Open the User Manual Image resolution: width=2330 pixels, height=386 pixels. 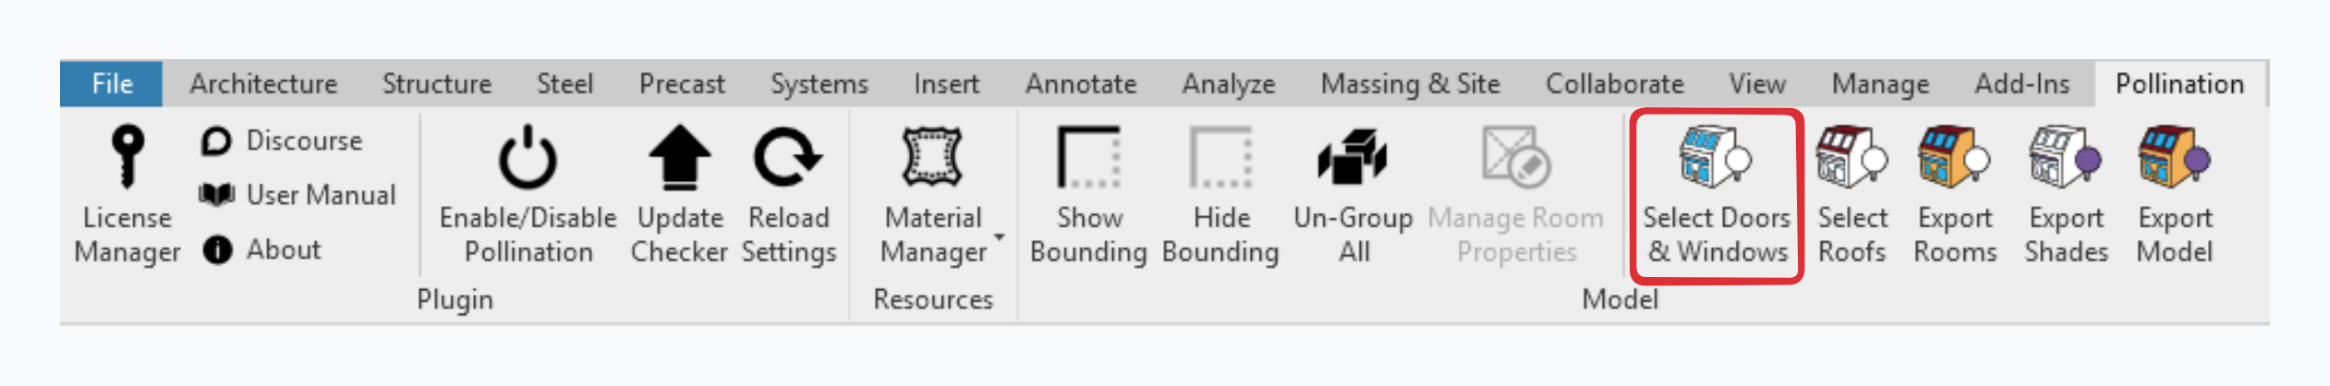(297, 195)
